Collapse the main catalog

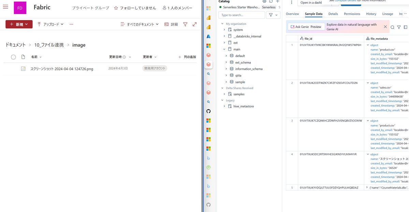(x=224, y=49)
